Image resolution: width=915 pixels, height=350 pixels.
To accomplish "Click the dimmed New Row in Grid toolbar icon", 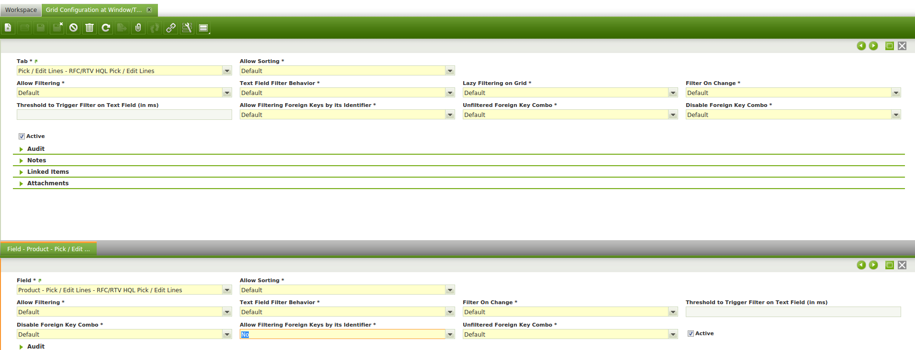I will 24,28.
